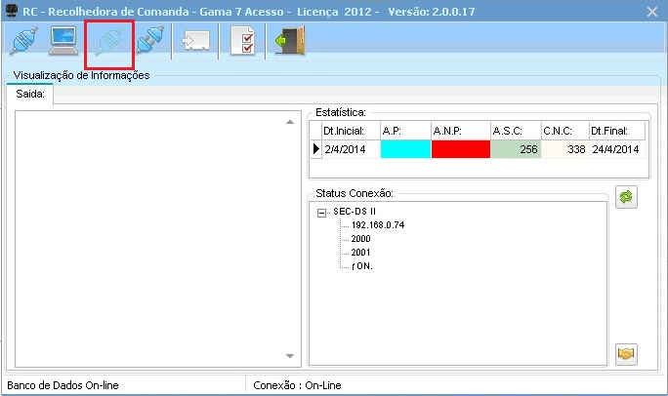Click the faded plug icon highlighted in red
668x396 pixels.
click(110, 42)
